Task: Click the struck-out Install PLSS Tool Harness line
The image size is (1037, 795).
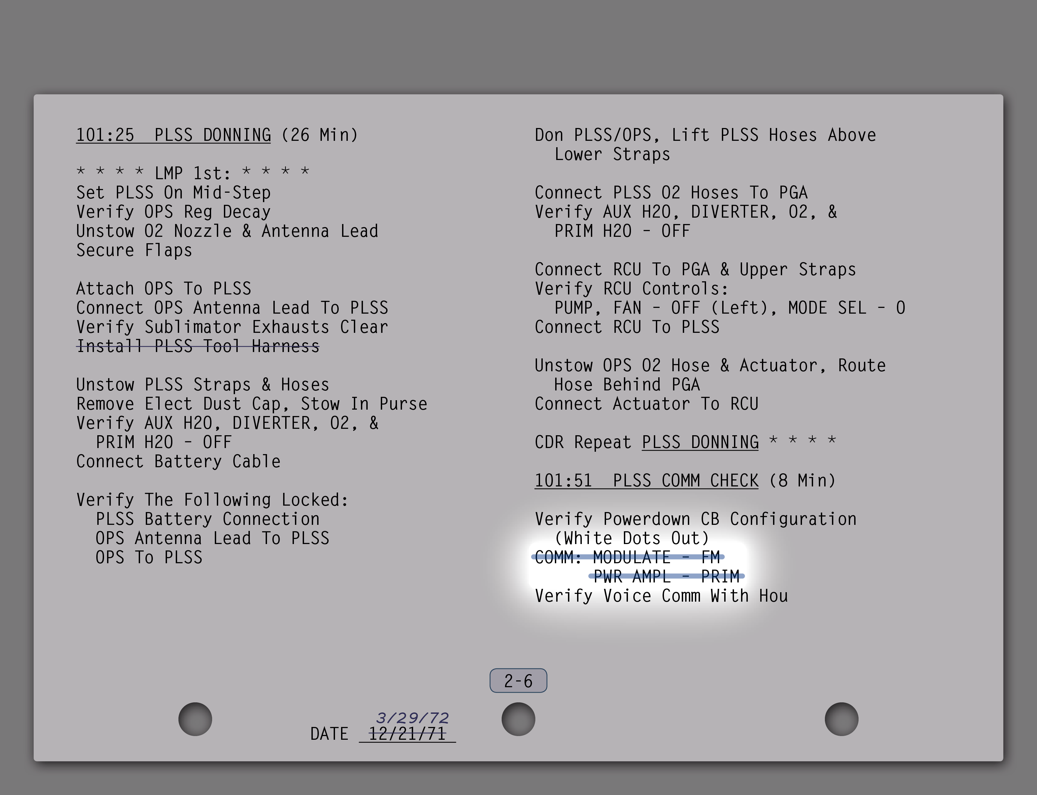Action: (198, 346)
